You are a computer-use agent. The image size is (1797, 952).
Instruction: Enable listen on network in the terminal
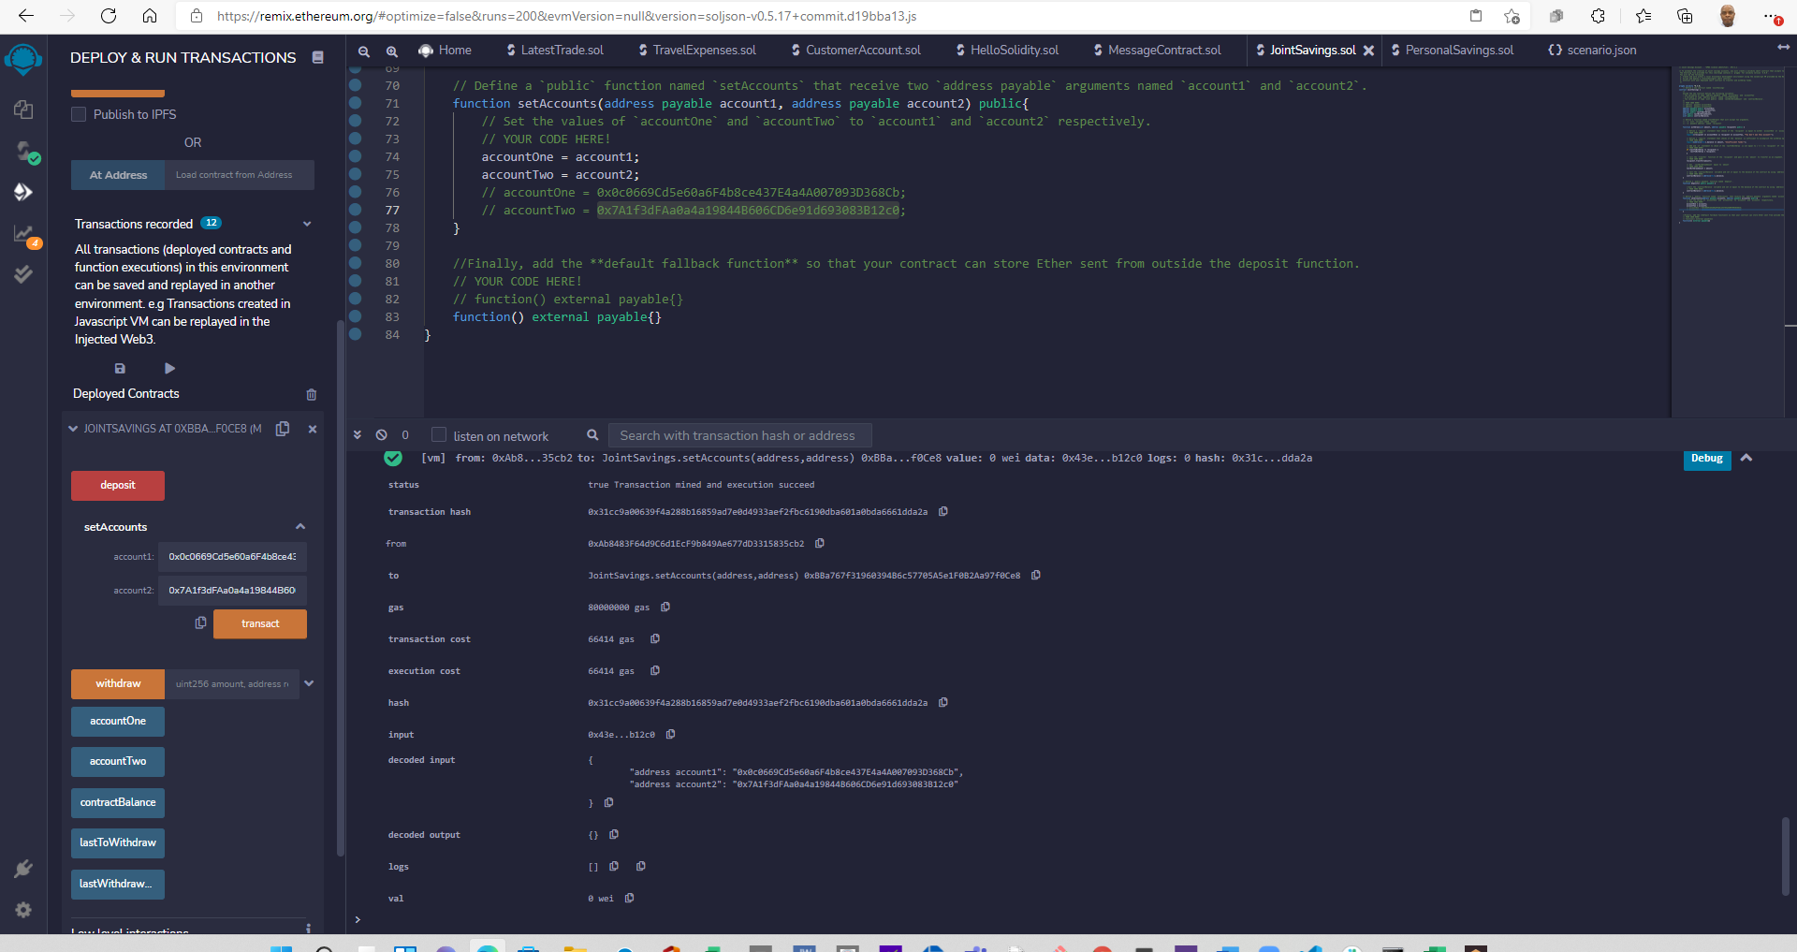tap(438, 434)
